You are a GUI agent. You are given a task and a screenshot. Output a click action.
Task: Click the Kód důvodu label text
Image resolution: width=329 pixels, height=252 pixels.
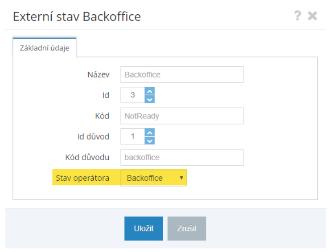87,157
